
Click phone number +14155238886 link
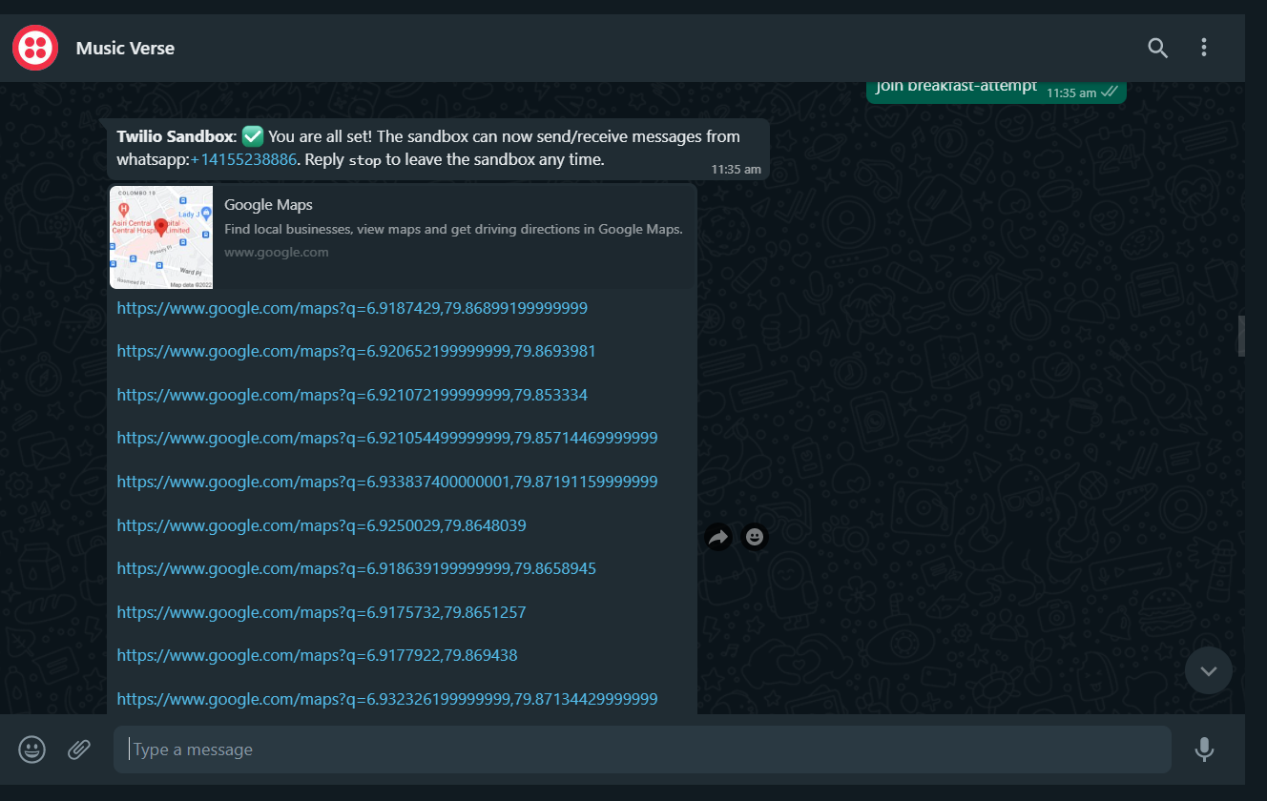click(x=243, y=159)
